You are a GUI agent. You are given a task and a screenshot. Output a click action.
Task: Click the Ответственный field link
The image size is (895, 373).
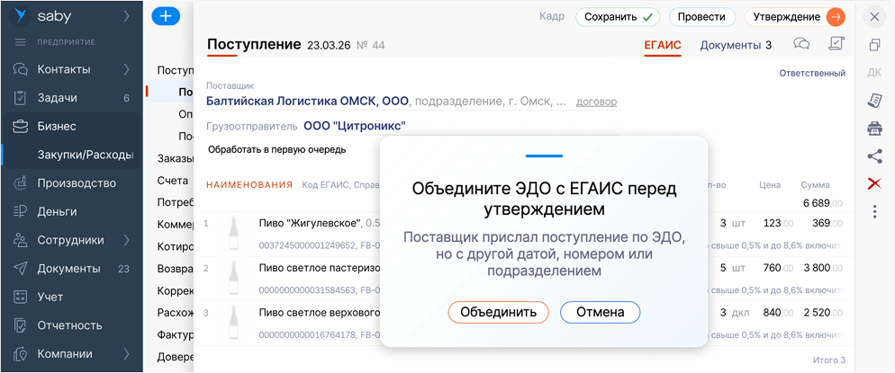(x=812, y=74)
